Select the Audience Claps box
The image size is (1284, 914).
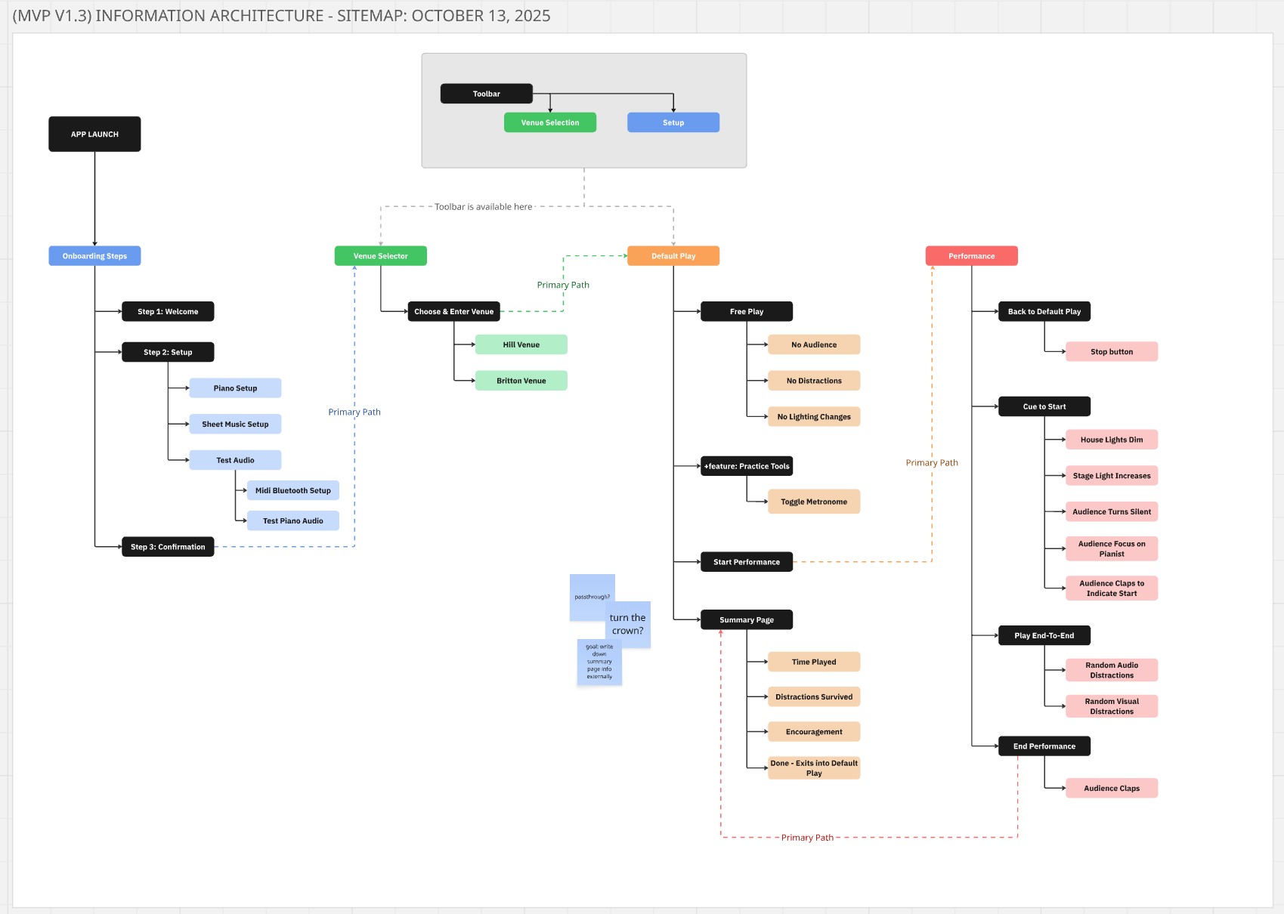pos(1112,788)
